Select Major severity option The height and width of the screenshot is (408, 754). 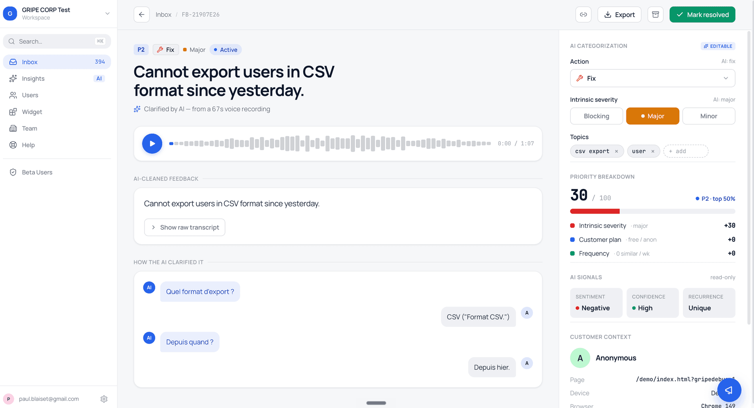(x=652, y=116)
